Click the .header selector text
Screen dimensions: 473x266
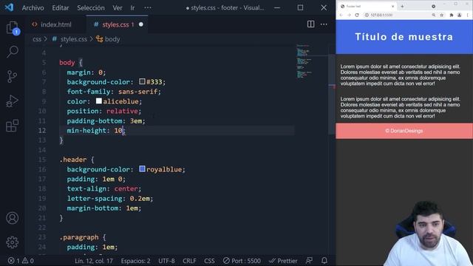[72, 160]
